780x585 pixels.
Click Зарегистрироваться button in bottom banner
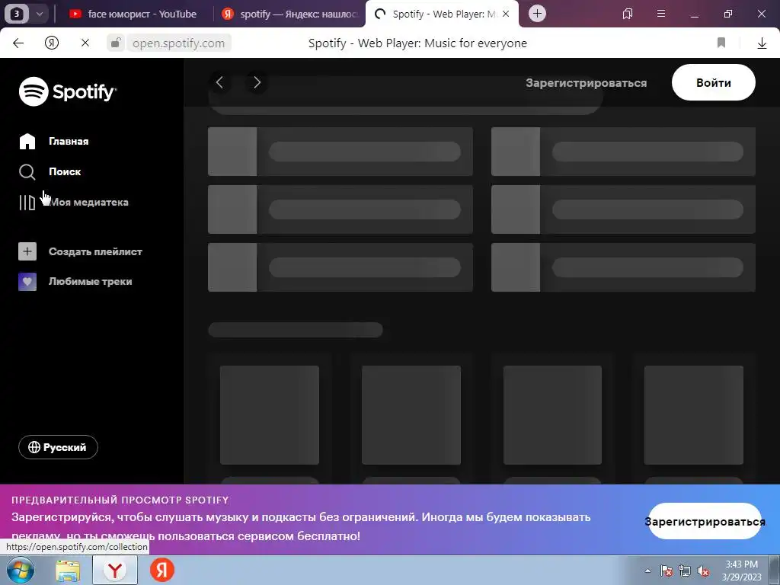tap(705, 521)
